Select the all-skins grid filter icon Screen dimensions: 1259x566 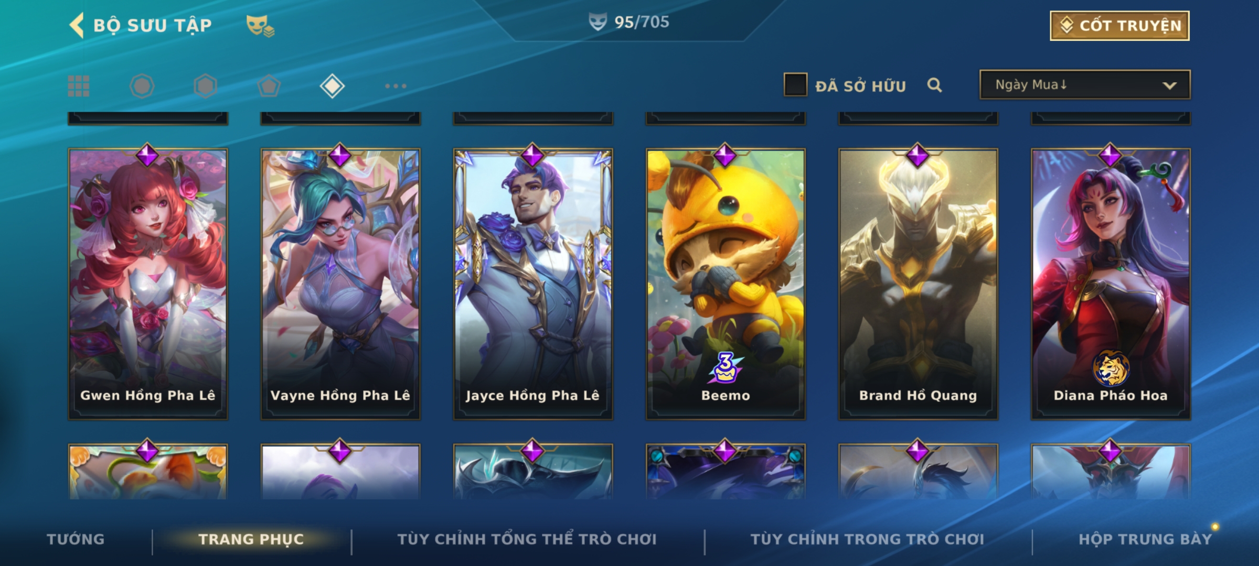tap(79, 86)
